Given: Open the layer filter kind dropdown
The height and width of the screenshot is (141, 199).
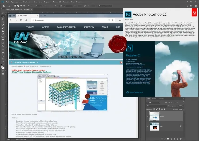Looking at the screenshot, I should 153,103.
